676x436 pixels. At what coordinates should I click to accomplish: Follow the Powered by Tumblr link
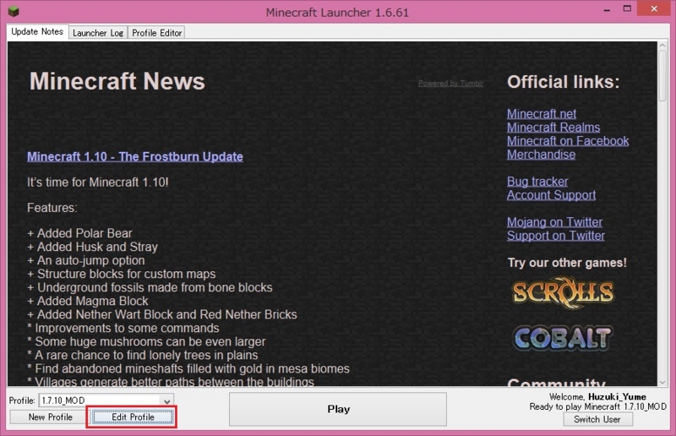pos(451,84)
